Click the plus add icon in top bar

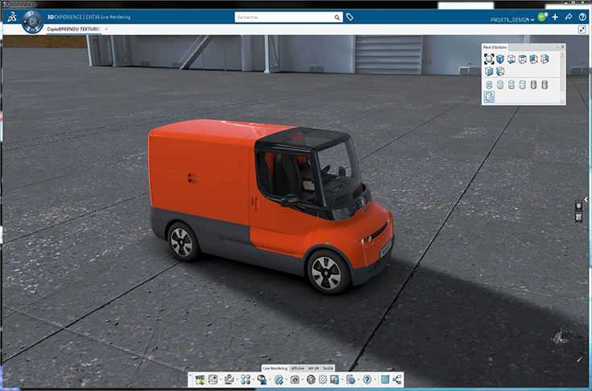pos(555,17)
